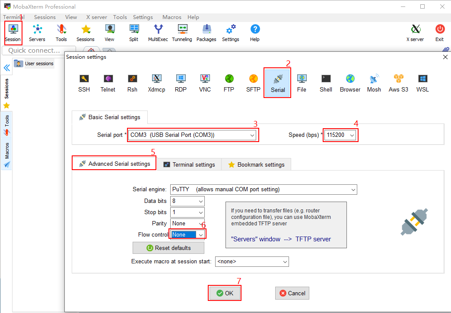Choose the SSH session type

[x=84, y=83]
